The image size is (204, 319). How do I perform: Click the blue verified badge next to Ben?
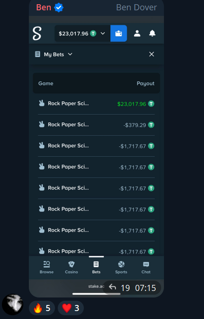[x=59, y=8]
